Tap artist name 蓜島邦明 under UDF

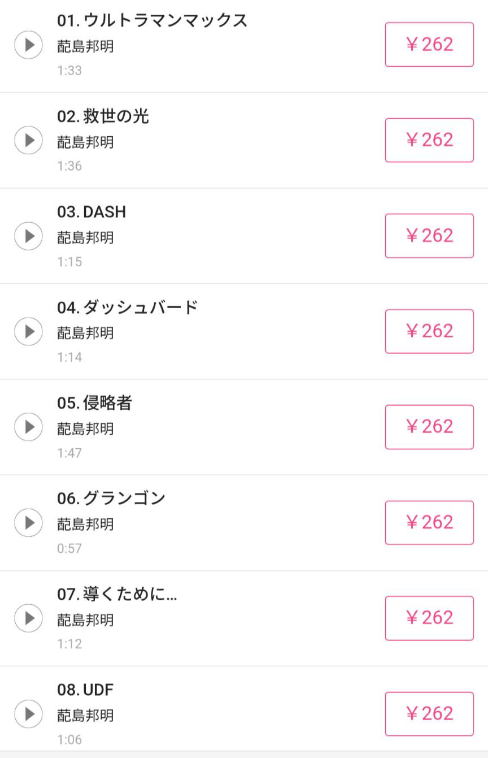pos(85,716)
